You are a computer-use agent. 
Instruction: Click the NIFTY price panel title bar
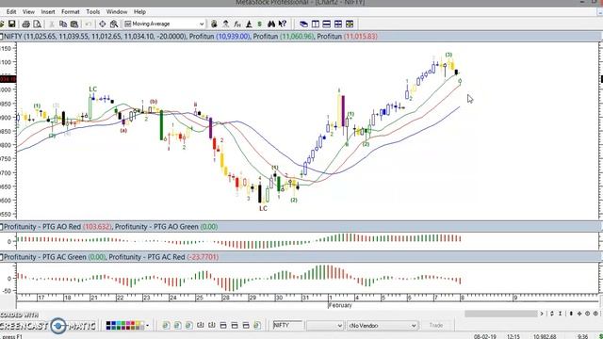[x=300, y=37]
